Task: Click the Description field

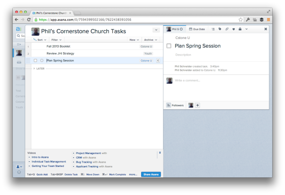Action: pyautogui.click(x=183, y=55)
